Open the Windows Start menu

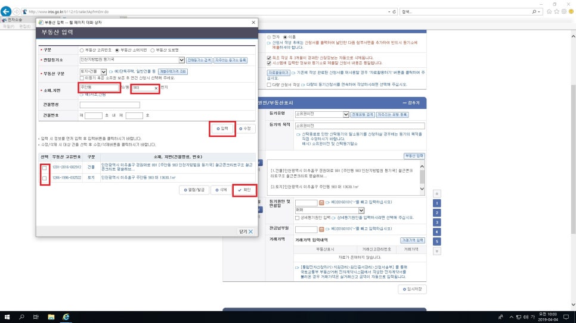click(7, 317)
